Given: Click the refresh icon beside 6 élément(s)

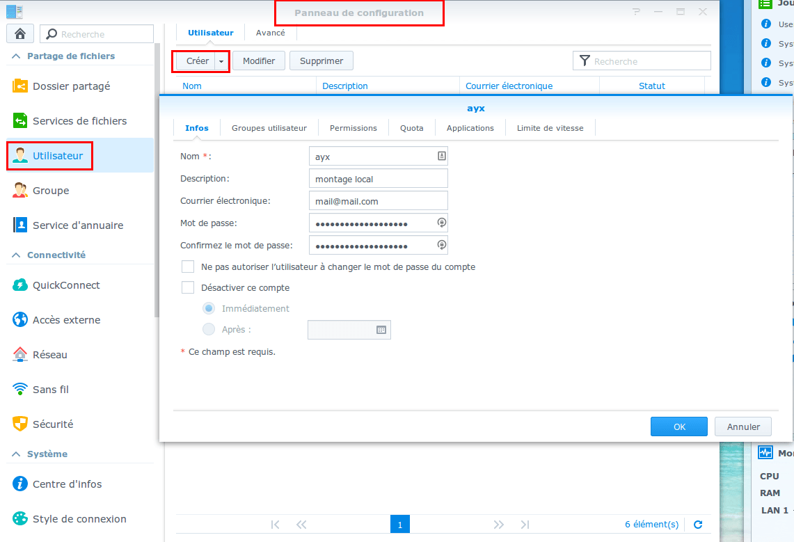Looking at the screenshot, I should click(698, 525).
